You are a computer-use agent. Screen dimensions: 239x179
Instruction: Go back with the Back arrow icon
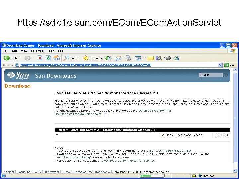tap(7, 58)
